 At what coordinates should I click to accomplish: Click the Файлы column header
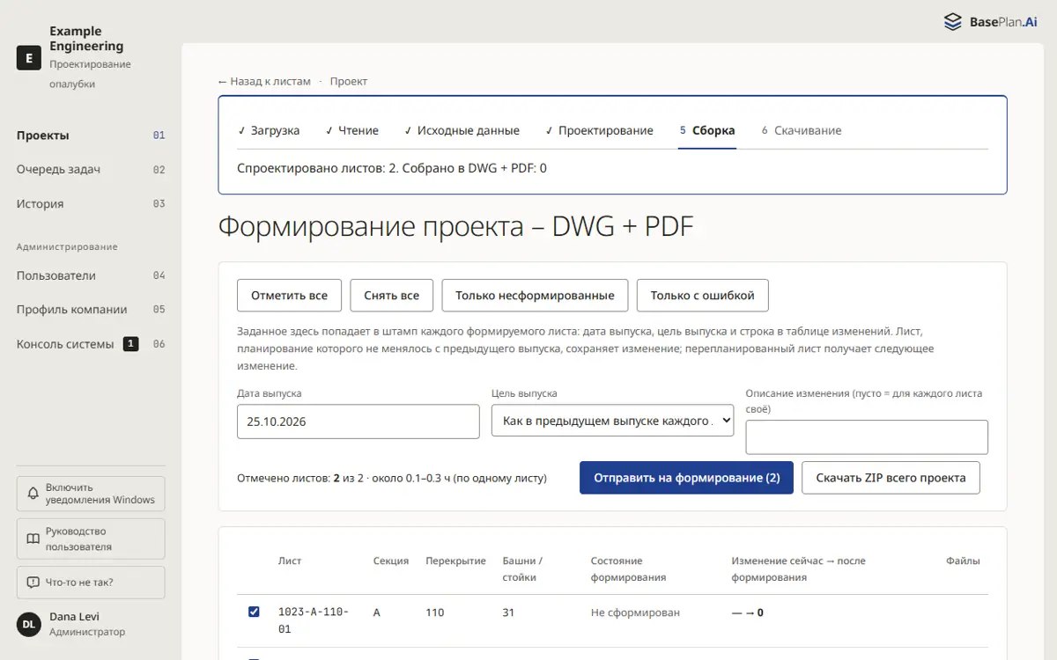tap(963, 561)
